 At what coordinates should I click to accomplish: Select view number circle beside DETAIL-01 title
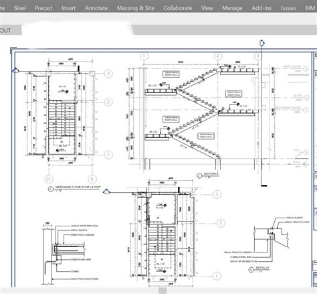point(251,270)
